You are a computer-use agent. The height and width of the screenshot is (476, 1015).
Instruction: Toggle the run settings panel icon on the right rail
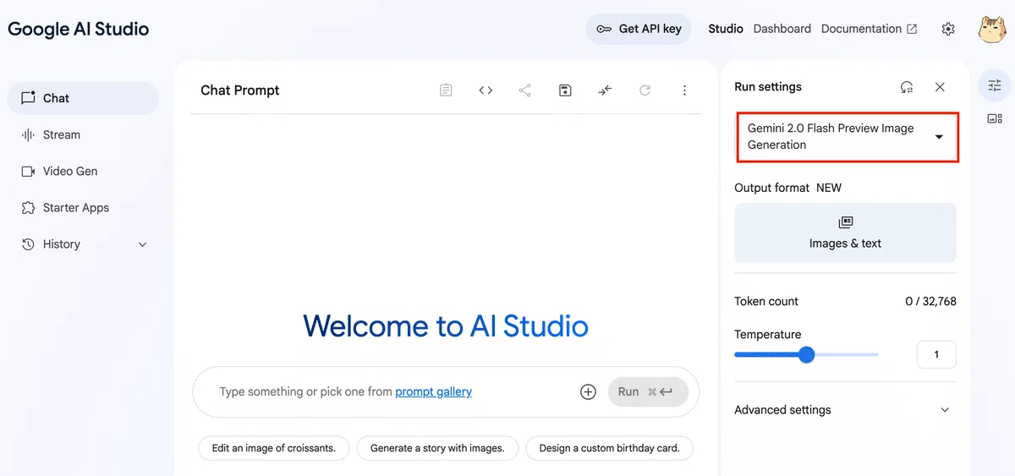pyautogui.click(x=995, y=85)
